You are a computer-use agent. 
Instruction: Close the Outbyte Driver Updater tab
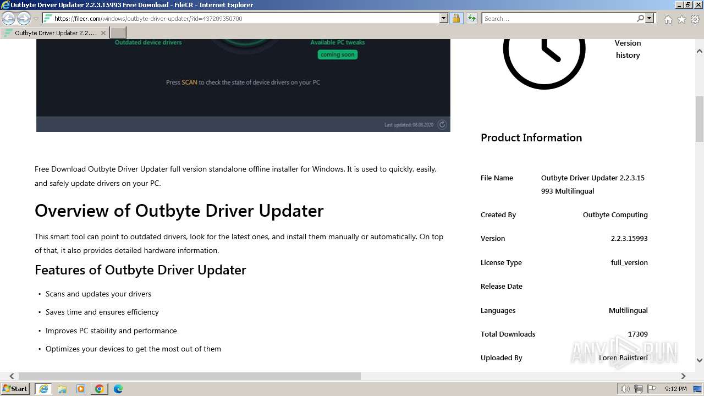point(103,33)
